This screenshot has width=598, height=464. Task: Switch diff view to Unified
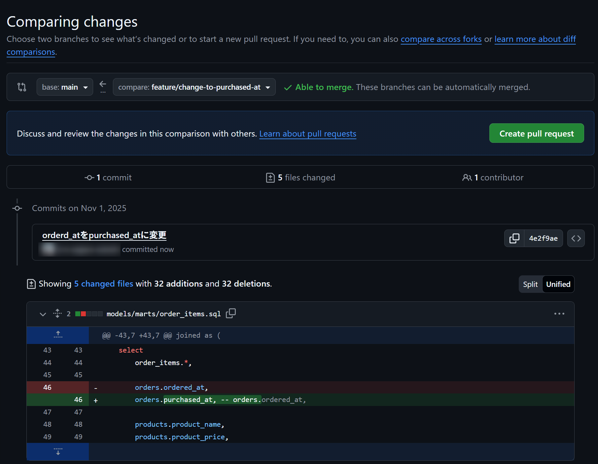pyautogui.click(x=558, y=284)
